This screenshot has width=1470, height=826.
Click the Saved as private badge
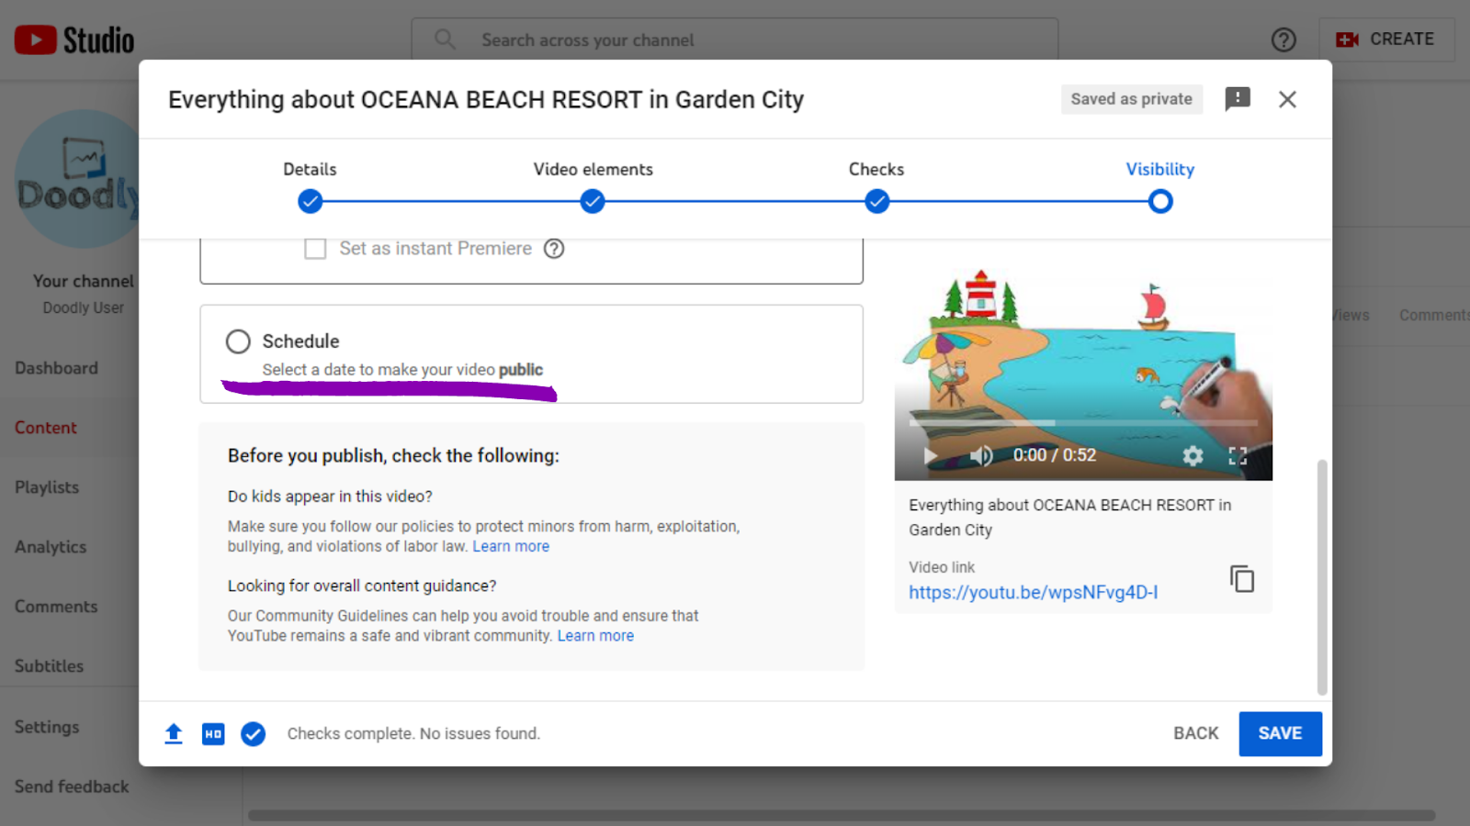tap(1131, 99)
